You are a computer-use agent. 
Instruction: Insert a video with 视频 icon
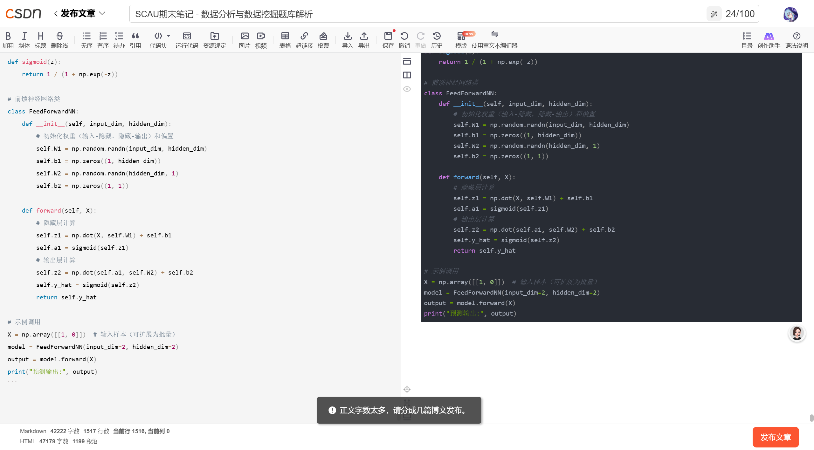tap(261, 40)
